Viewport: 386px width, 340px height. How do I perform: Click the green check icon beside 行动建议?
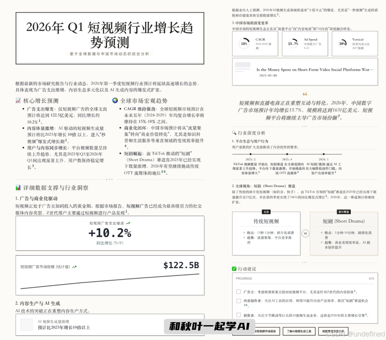(234, 269)
